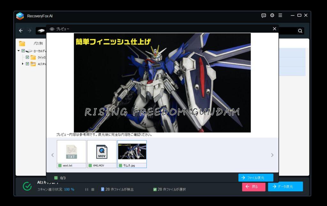Toggle the 0/3 select-all checkbox

(x=56, y=178)
